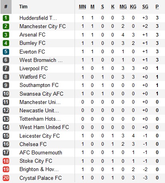165x183 pixels.
Task: Click the grey rank 10 badge
Action: click(6, 94)
